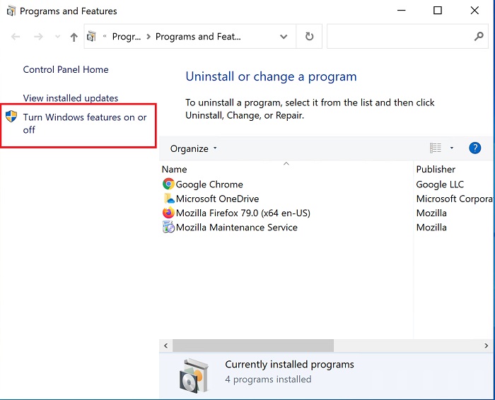Sort list by the Name column header

[175, 169]
